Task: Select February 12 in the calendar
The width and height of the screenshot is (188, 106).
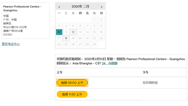Action: tap(73, 32)
